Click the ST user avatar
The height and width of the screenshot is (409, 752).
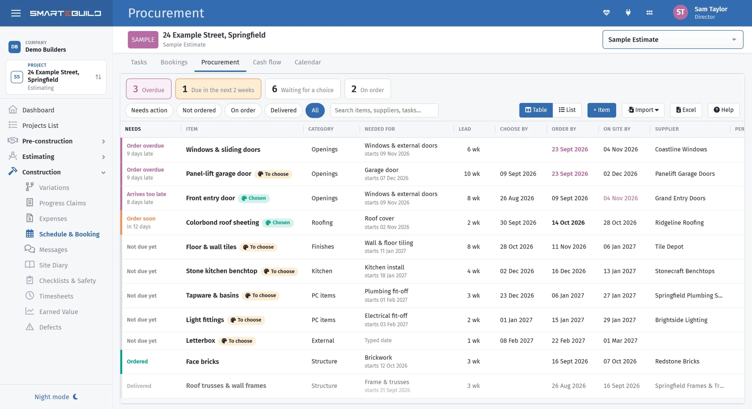(680, 12)
